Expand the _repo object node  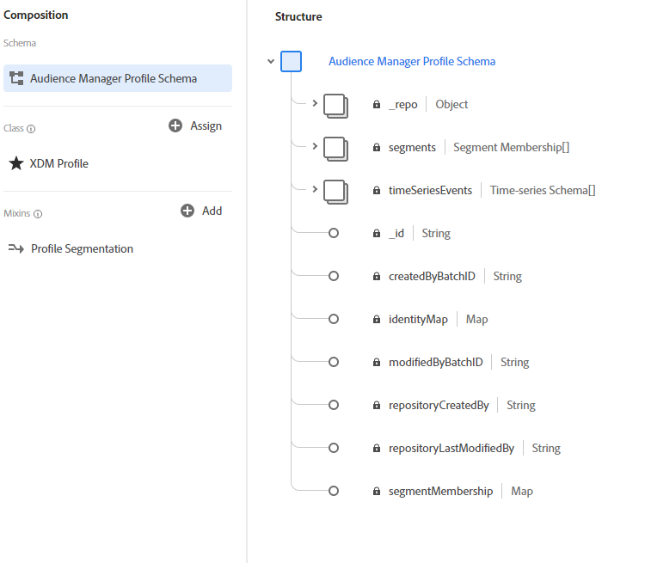pyautogui.click(x=315, y=104)
